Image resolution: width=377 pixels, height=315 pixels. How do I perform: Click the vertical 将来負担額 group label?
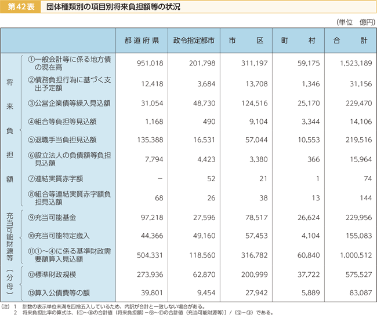pyautogui.click(x=10, y=131)
